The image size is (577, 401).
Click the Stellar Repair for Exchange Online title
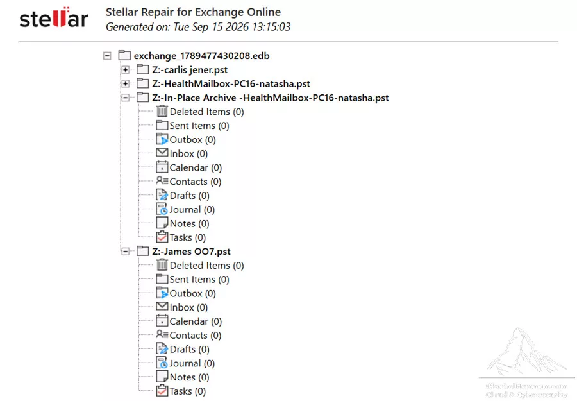(x=193, y=12)
